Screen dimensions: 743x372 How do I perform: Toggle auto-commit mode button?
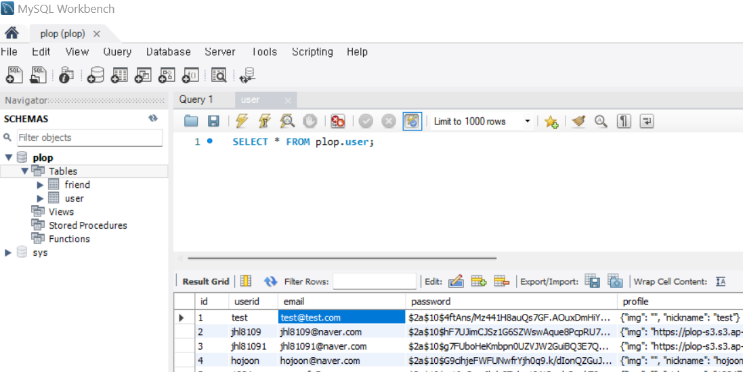pyautogui.click(x=412, y=121)
